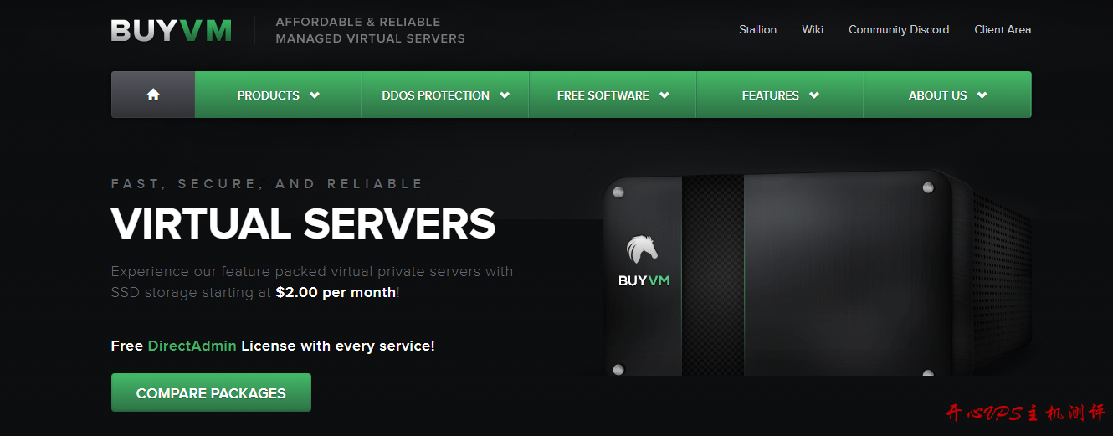Image resolution: width=1113 pixels, height=436 pixels.
Task: Expand the Products menu chevron
Action: coord(315,95)
